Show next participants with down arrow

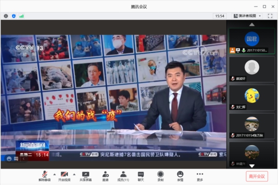click(x=252, y=165)
